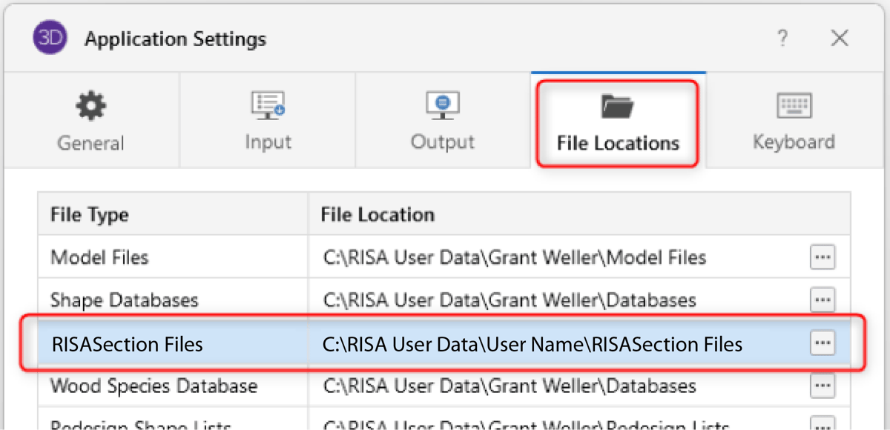Screen dimensions: 890x430
Task: Click the Keyboard tab icon
Action: pos(794,105)
